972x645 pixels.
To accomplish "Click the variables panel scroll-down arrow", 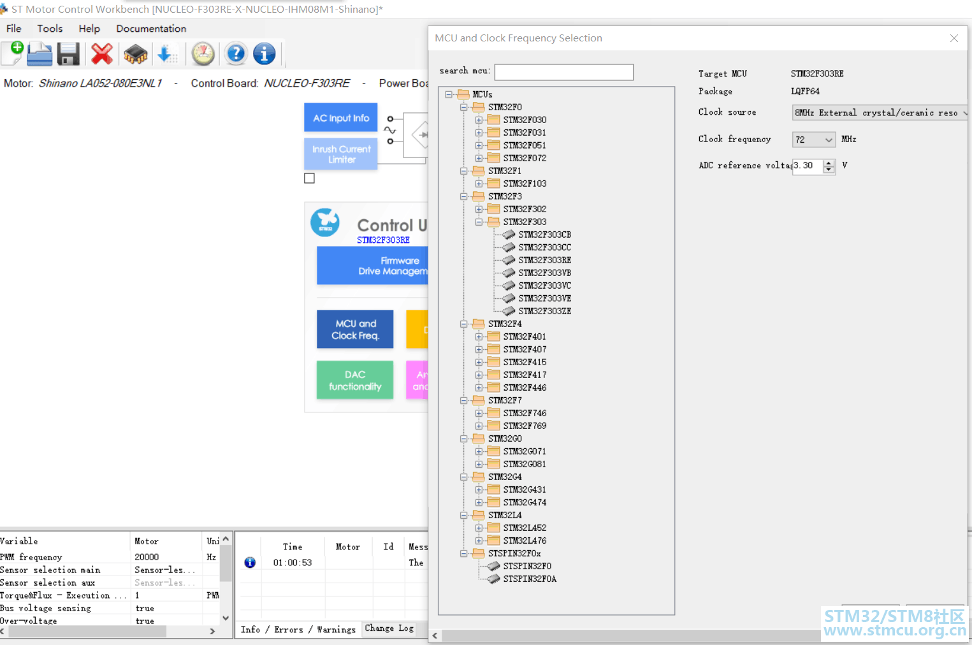I will pos(226,618).
